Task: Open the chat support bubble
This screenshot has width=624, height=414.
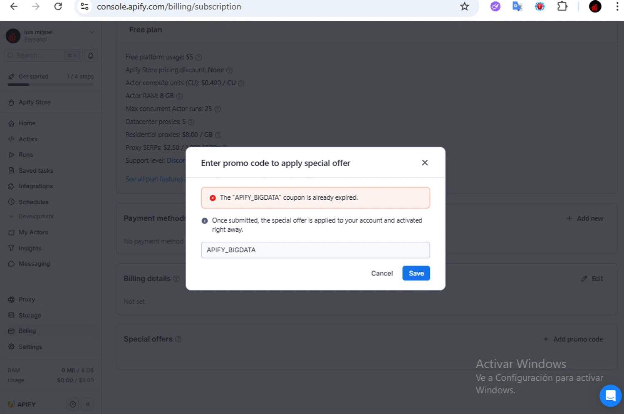Action: [x=610, y=395]
